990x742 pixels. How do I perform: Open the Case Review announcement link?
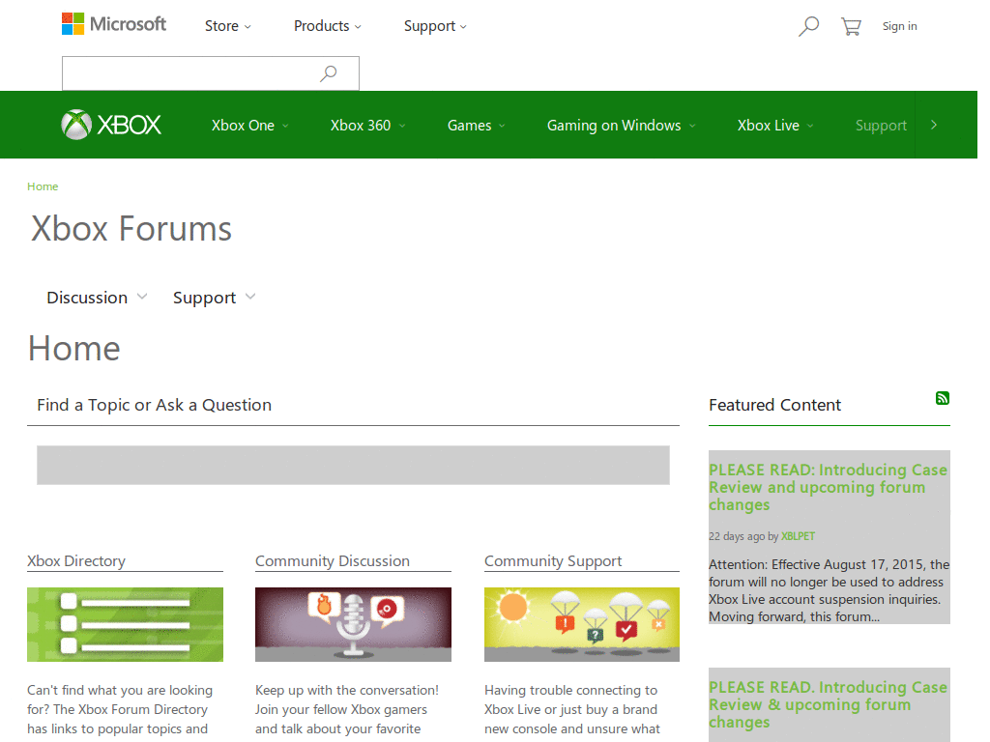pyautogui.click(x=827, y=487)
